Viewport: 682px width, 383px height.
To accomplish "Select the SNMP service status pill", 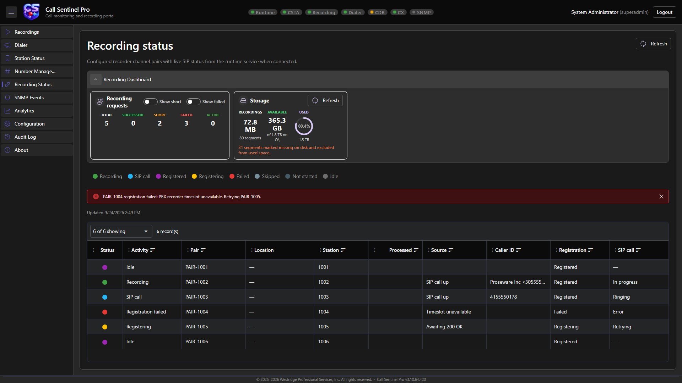I will coord(421,12).
